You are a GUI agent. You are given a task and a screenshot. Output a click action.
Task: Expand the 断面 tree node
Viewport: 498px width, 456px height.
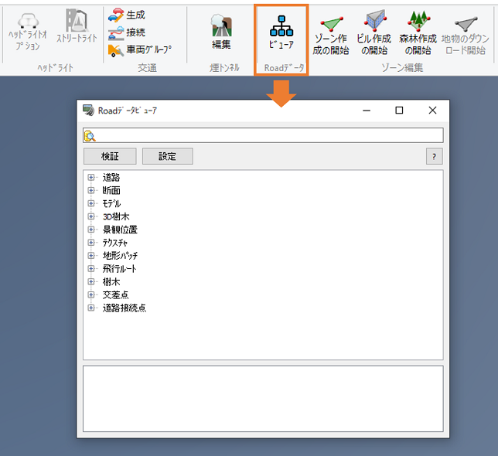click(91, 190)
